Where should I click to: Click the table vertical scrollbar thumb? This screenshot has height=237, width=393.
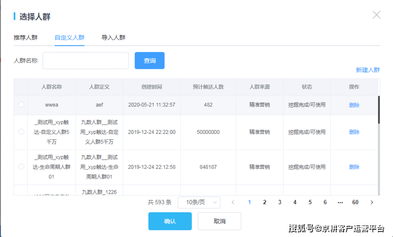(x=379, y=109)
